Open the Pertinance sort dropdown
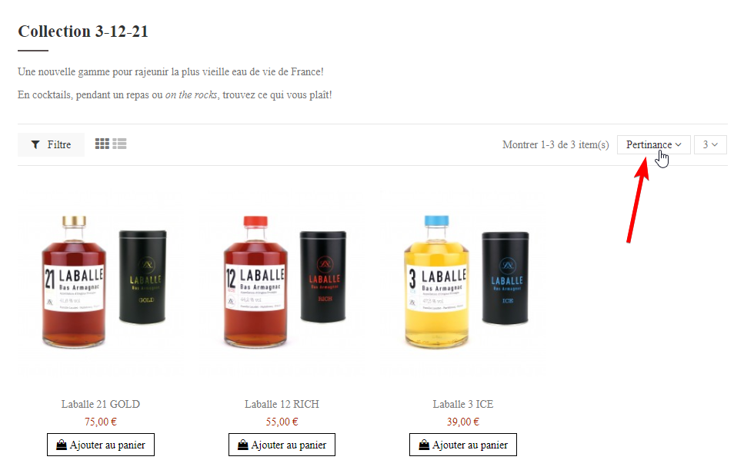This screenshot has width=744, height=460. (x=653, y=144)
